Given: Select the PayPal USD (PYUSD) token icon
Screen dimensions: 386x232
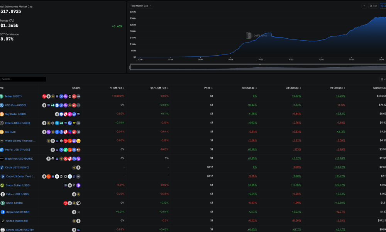Looking at the screenshot, I should [x=2, y=150].
